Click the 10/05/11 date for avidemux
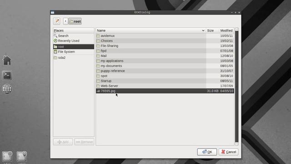Viewport: 291px width, 164px height. pos(226,36)
